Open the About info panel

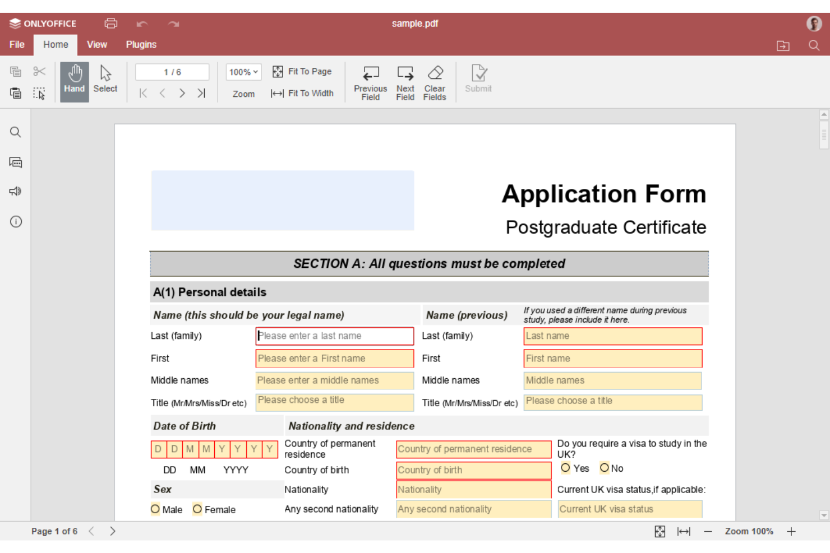pyautogui.click(x=15, y=221)
